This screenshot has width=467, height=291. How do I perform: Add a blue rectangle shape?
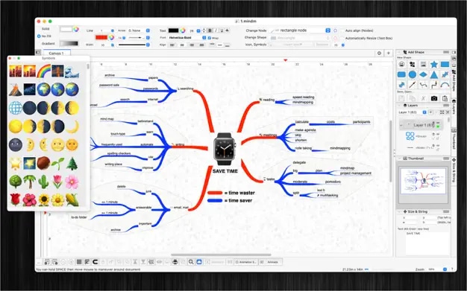click(445, 64)
